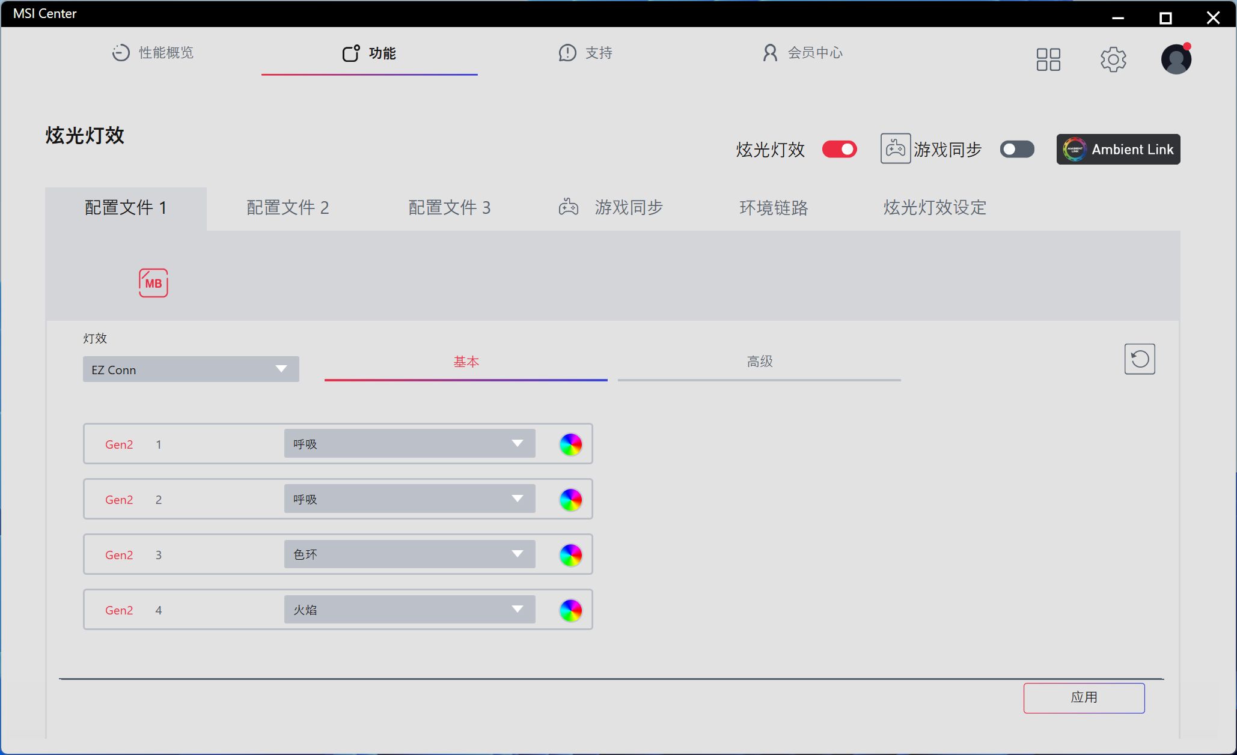Open the 炫光灯效设定 settings tab
The image size is (1237, 755).
coord(935,208)
